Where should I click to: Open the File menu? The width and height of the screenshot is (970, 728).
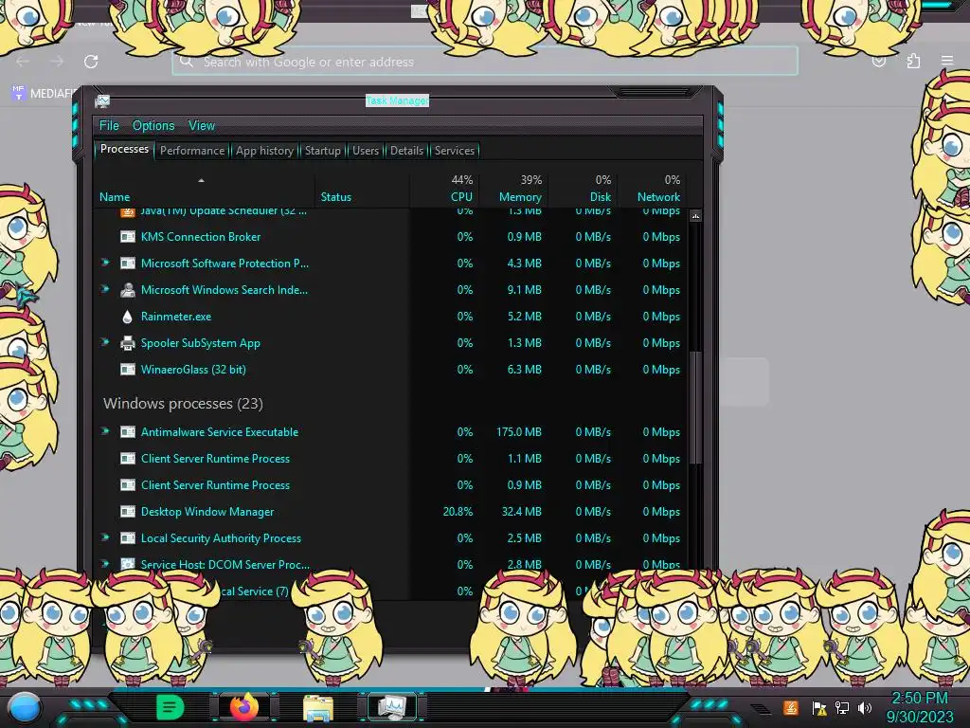[x=109, y=126]
